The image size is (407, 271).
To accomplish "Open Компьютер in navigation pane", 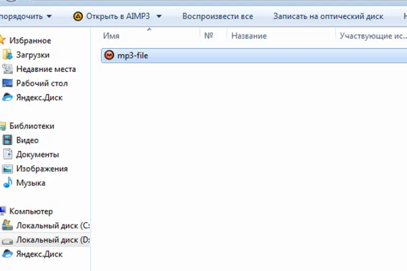I will (x=31, y=211).
